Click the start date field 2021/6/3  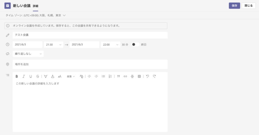[27, 44]
